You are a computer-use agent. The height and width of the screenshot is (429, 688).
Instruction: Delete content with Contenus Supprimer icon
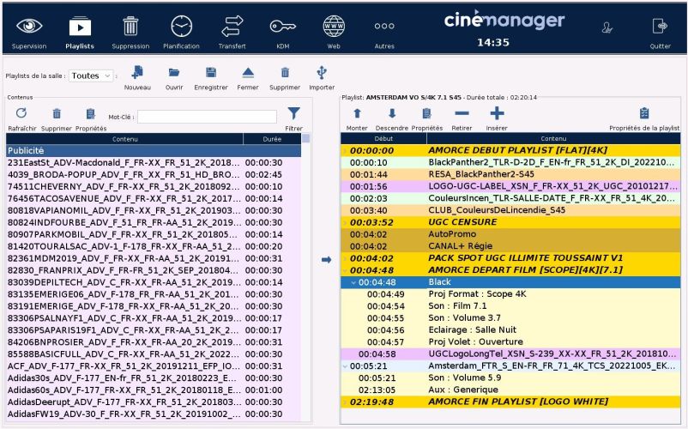click(x=57, y=113)
